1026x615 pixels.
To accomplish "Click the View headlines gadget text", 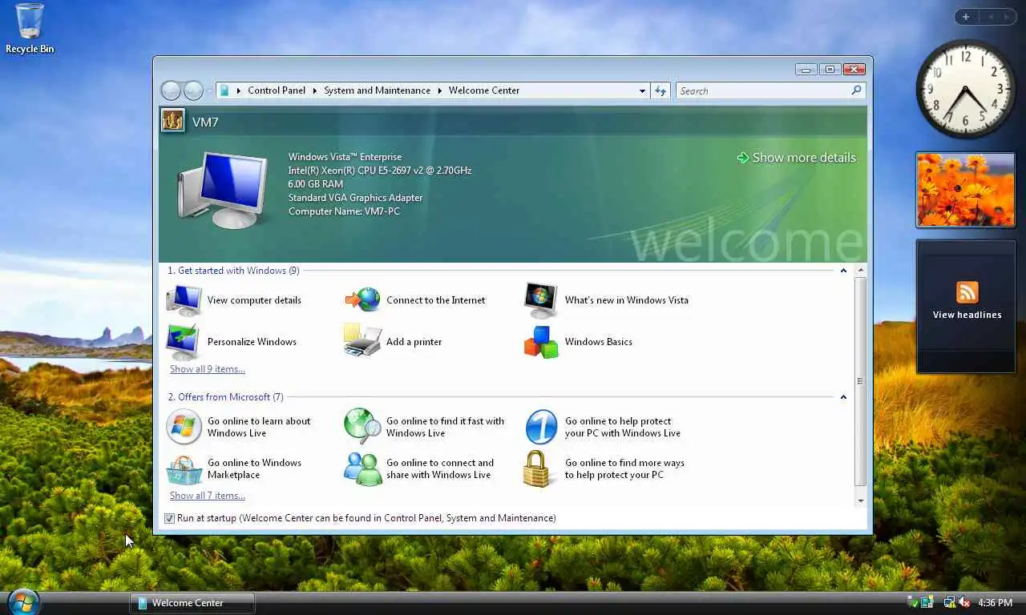I will [x=967, y=315].
